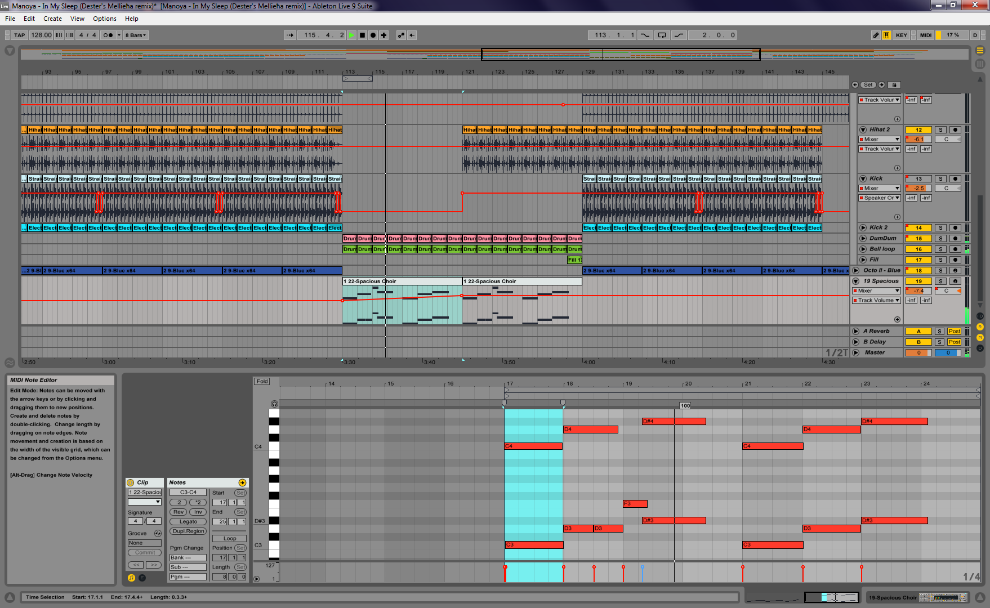Start playback with the green Play button
The height and width of the screenshot is (608, 990).
(x=351, y=35)
